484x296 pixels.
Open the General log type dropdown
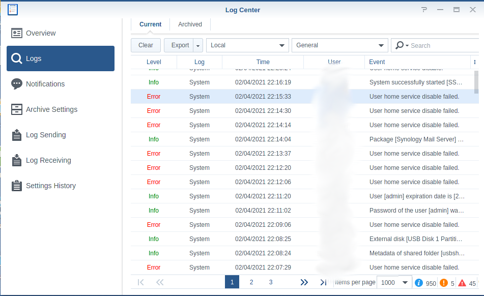tap(340, 45)
